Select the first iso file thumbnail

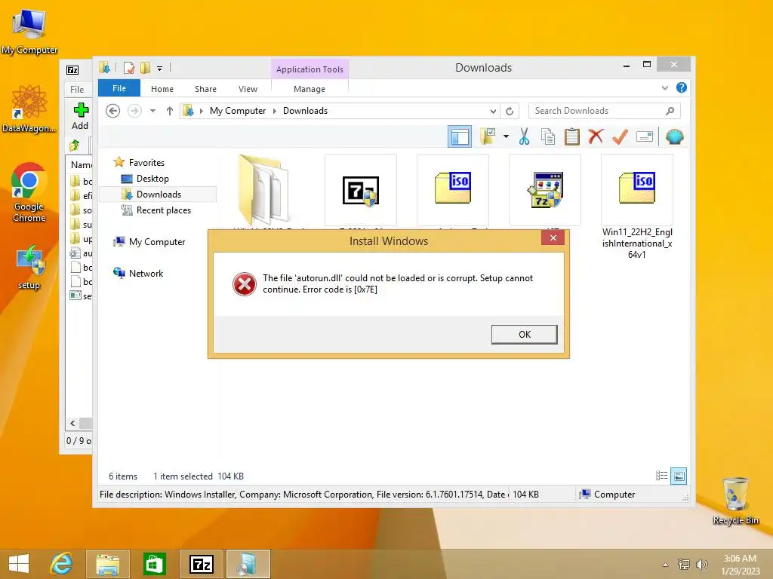(453, 191)
